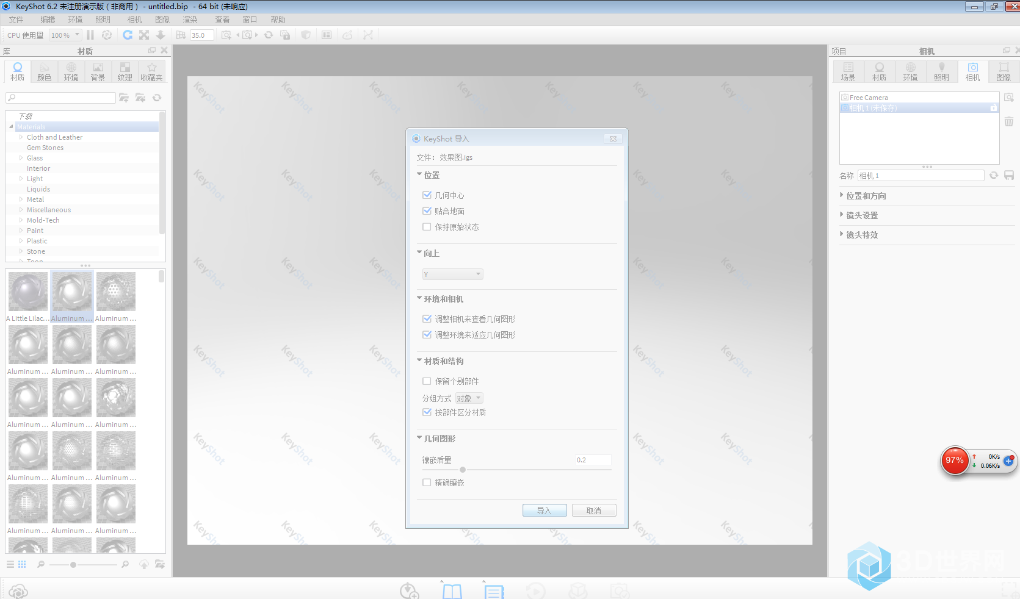The width and height of the screenshot is (1020, 599).
Task: Click the add folder icon beside library search
Action: point(124,98)
